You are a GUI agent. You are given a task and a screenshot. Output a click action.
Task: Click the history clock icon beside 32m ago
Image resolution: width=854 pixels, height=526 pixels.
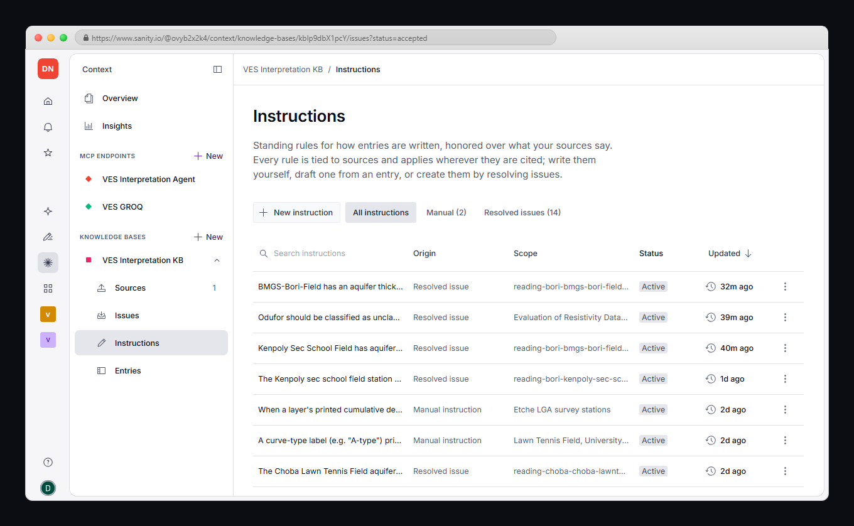(710, 286)
